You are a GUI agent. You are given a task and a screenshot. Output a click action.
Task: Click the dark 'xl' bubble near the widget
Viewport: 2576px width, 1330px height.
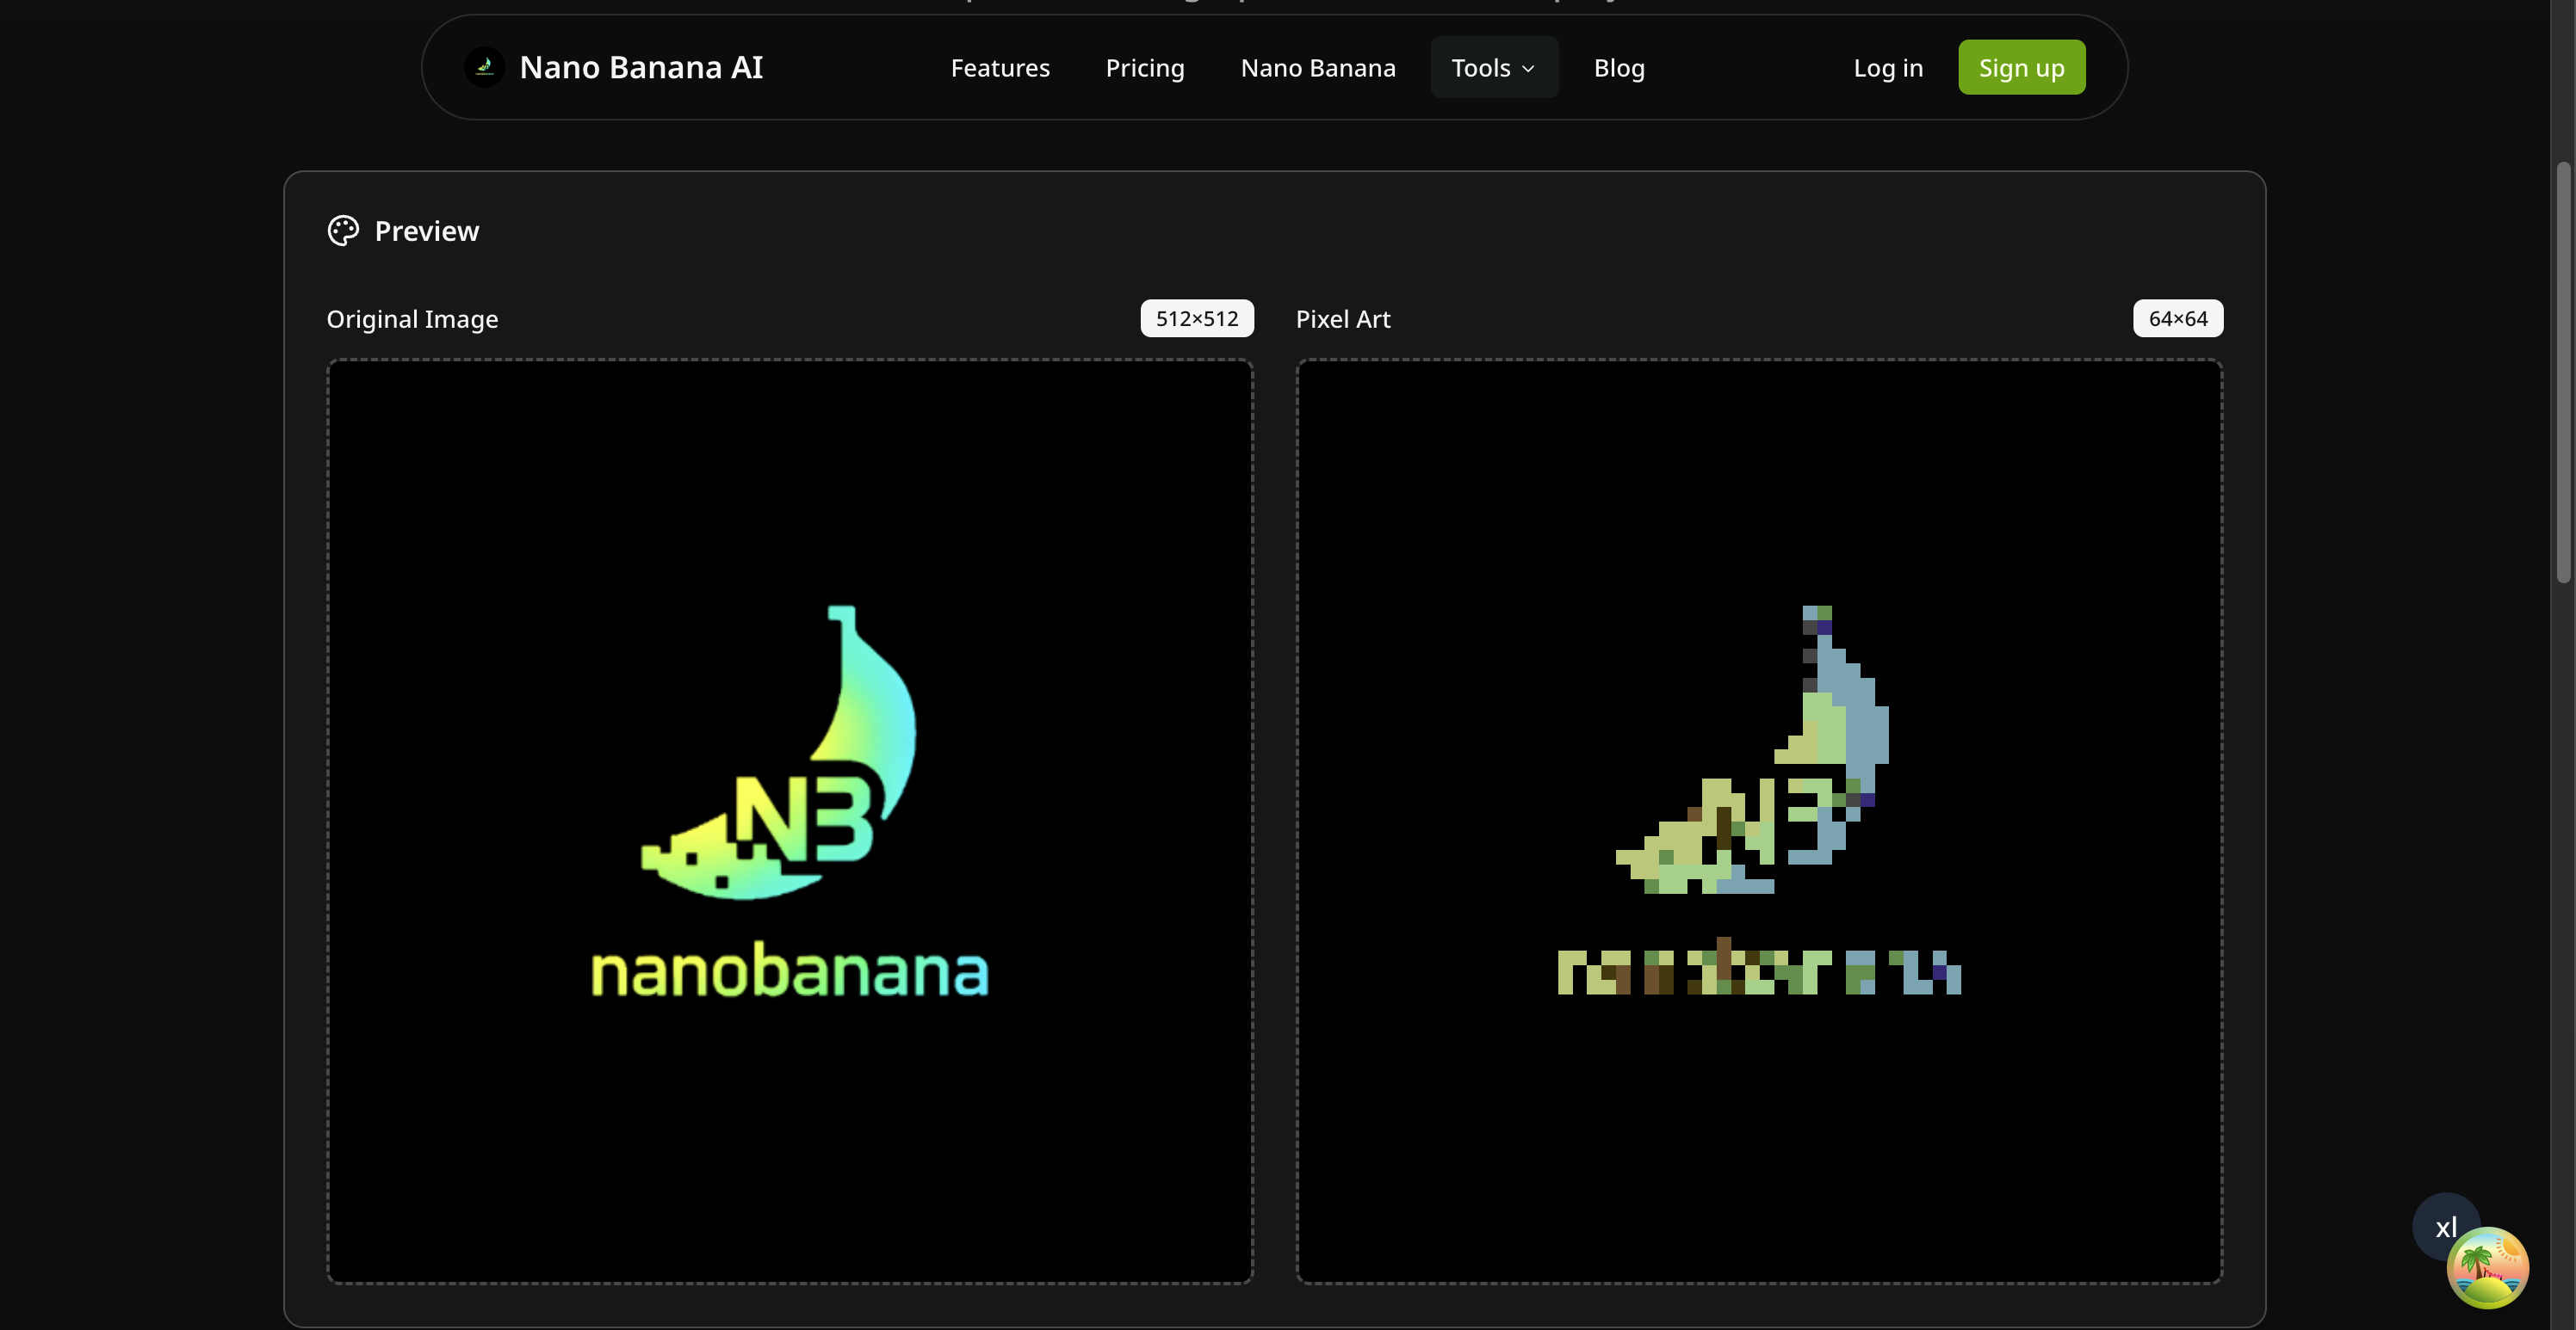2447,1227
